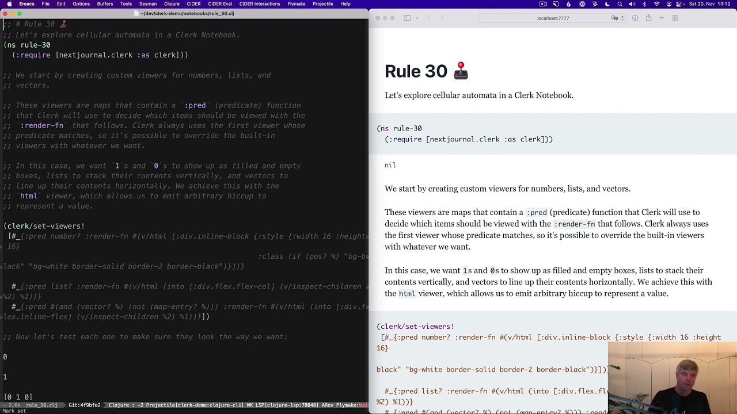Open the Projectile menu

323,4
